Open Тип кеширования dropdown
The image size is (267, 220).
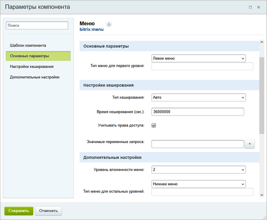198,98
